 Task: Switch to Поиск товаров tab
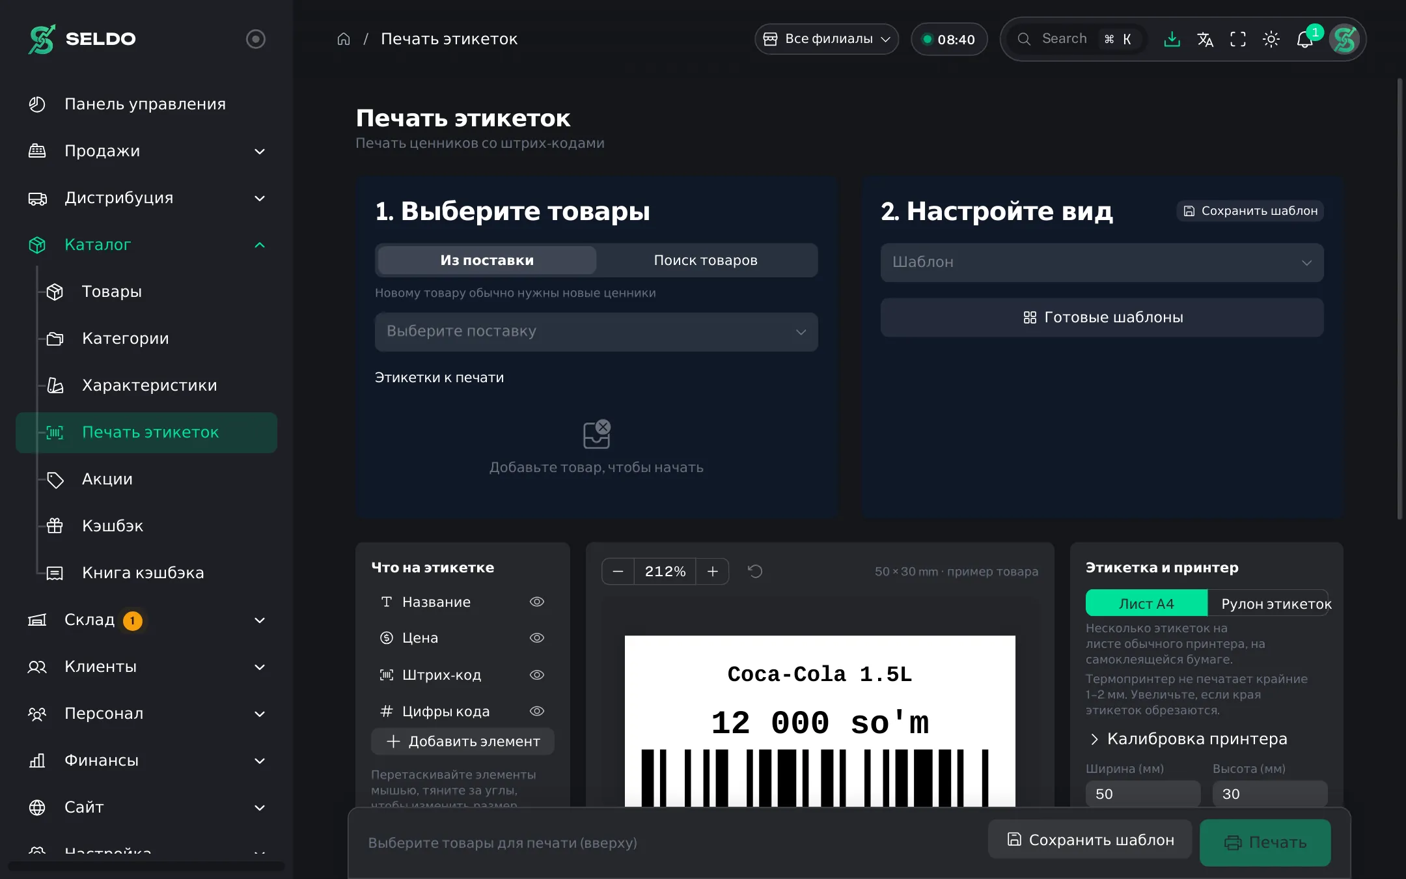click(x=706, y=260)
